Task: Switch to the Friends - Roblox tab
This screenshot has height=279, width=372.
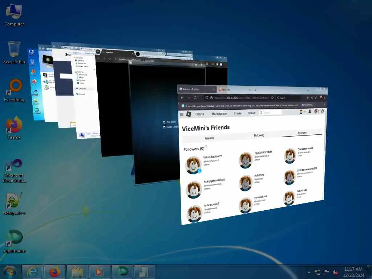Action: pos(197,89)
